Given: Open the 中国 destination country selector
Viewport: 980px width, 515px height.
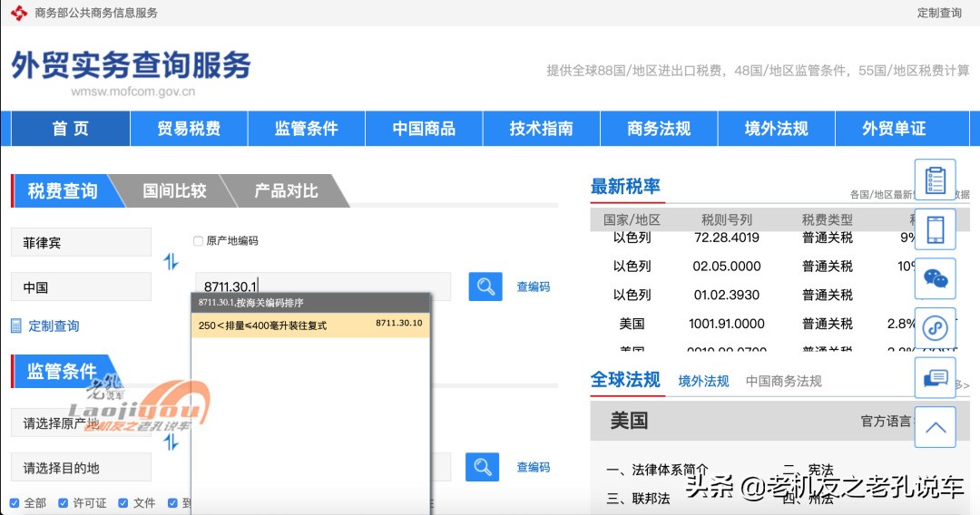Looking at the screenshot, I should 82,287.
